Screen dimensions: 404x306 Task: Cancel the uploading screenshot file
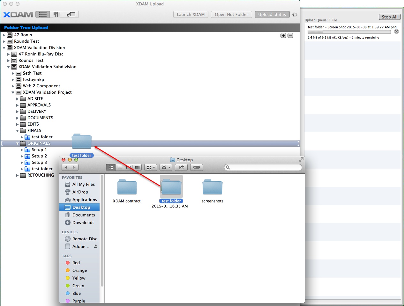[396, 32]
